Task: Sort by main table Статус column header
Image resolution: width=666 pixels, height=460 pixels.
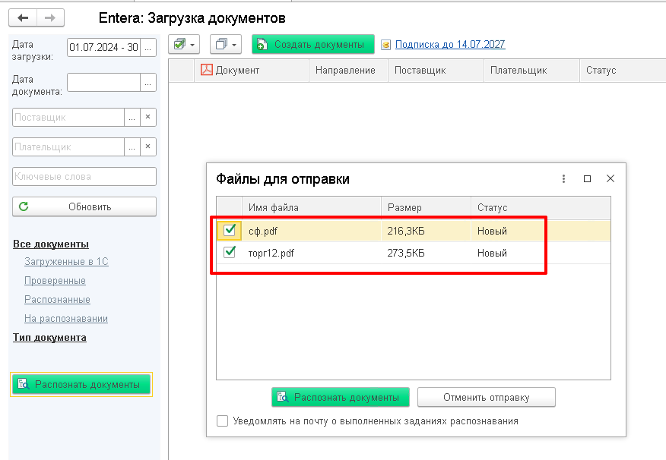Action: click(623, 71)
